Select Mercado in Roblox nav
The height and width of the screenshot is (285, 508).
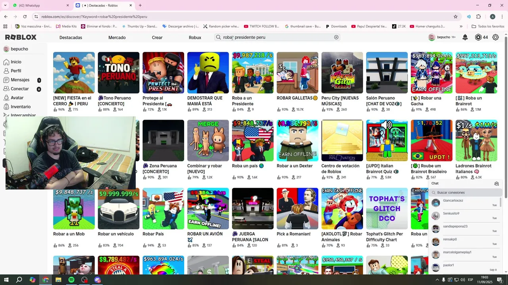117,38
